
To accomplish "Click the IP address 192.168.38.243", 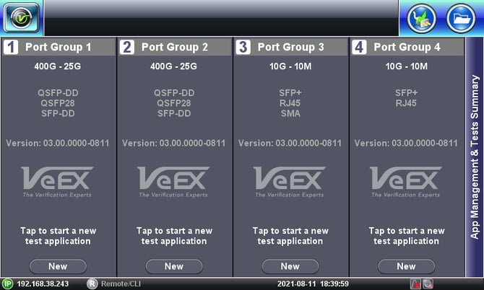I will tap(43, 284).
